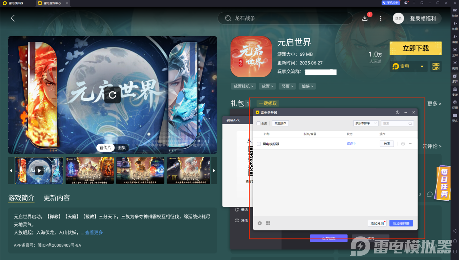Expand 查看更多 in game description
459x260 pixels.
pyautogui.click(x=94, y=233)
